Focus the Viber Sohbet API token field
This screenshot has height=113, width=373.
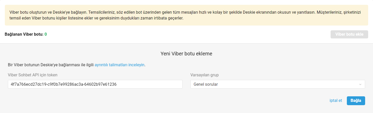[95, 84]
